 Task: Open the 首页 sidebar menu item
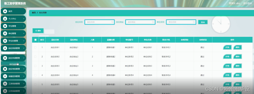click(x=13, y=11)
